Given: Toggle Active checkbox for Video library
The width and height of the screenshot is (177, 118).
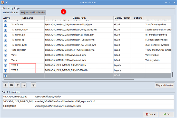Looking at the screenshot, I should point(5,61).
